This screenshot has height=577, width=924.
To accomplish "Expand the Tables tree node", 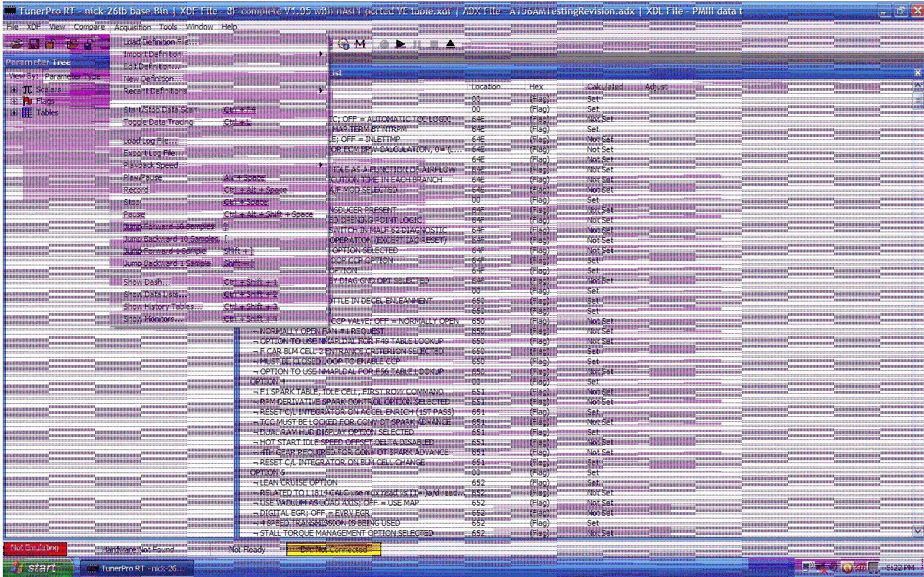I will 14,113.
